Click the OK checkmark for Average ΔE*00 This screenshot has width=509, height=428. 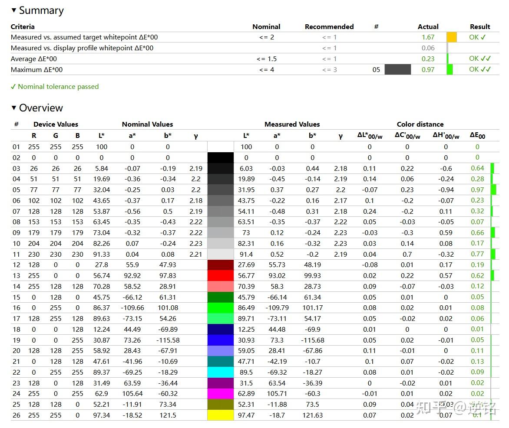(480, 59)
